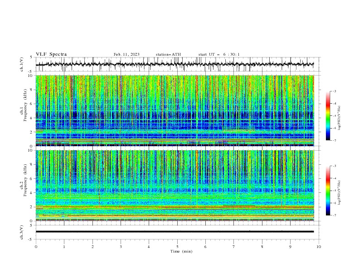Viewport: 359px width, 277px height.
Task: Click inside the ch.1 spectrogram panel
Action: point(175,110)
